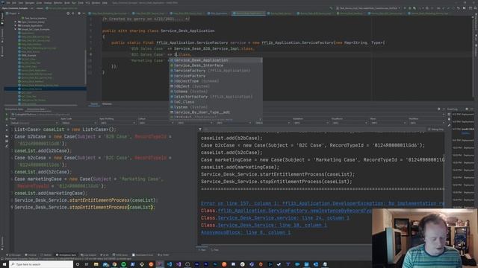
Task: Select SelectorFactory (fflib_Application) suggestion
Action: tap(216, 97)
